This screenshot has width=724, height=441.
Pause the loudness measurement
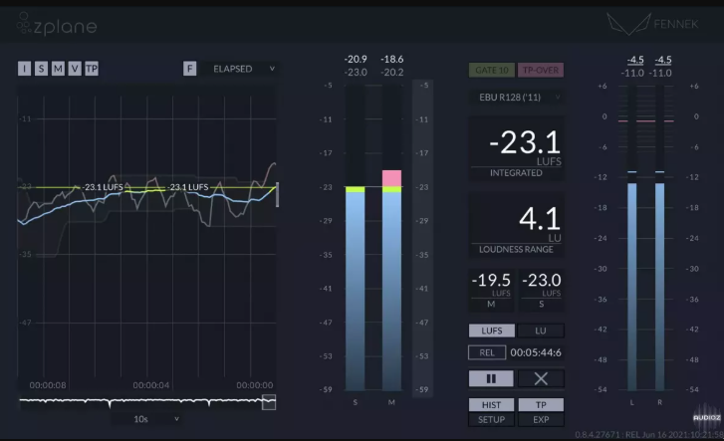(491, 378)
